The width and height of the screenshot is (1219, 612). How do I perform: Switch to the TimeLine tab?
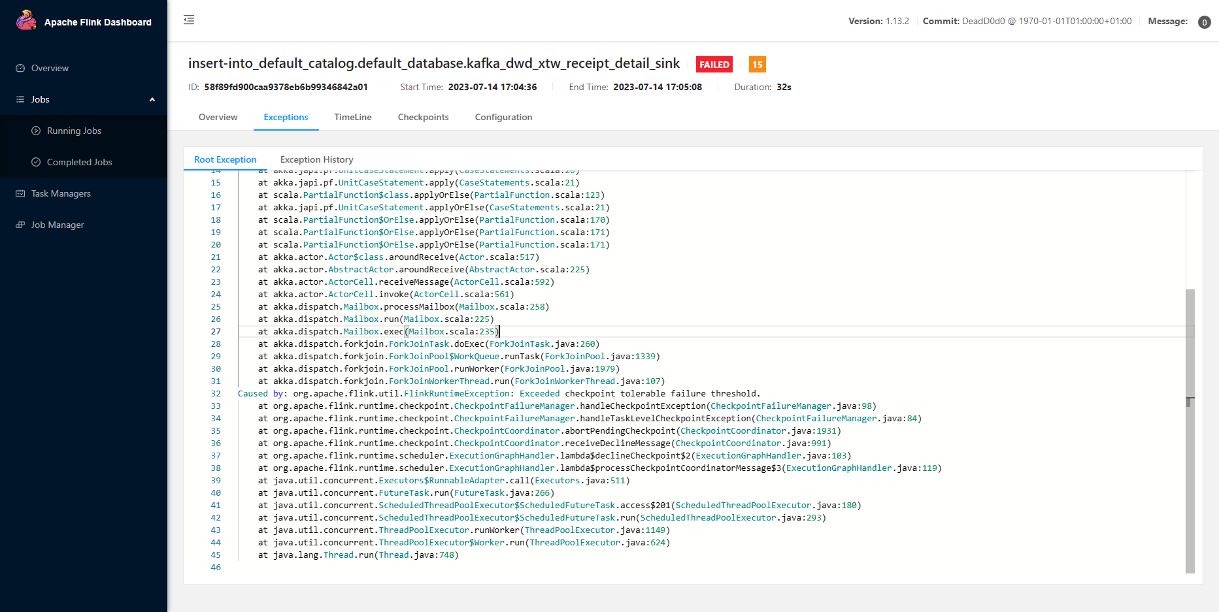(353, 117)
